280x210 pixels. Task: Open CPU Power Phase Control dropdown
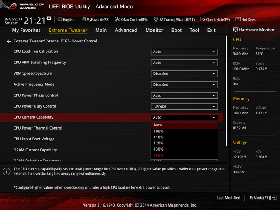(x=184, y=95)
